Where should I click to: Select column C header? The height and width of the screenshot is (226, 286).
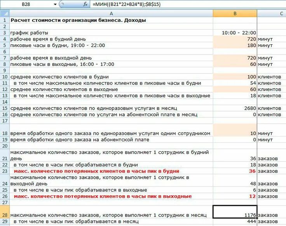pyautogui.click(x=272, y=14)
